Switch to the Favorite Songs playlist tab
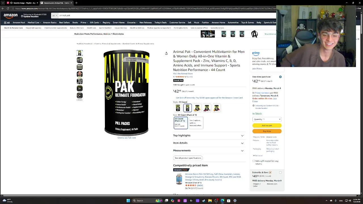 click(23, 3)
